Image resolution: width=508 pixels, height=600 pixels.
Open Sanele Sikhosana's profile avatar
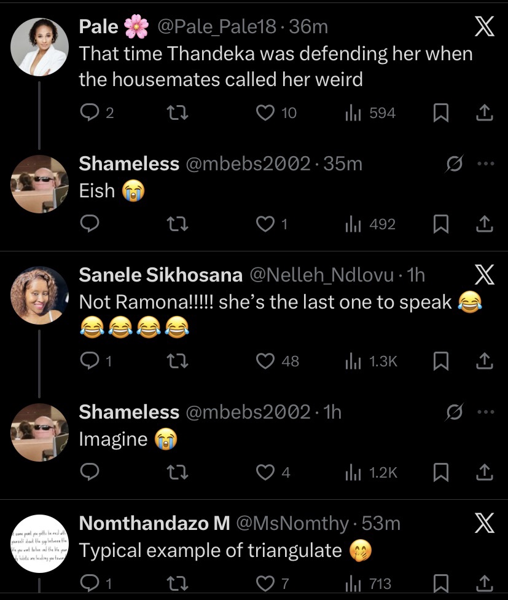pos(40,294)
